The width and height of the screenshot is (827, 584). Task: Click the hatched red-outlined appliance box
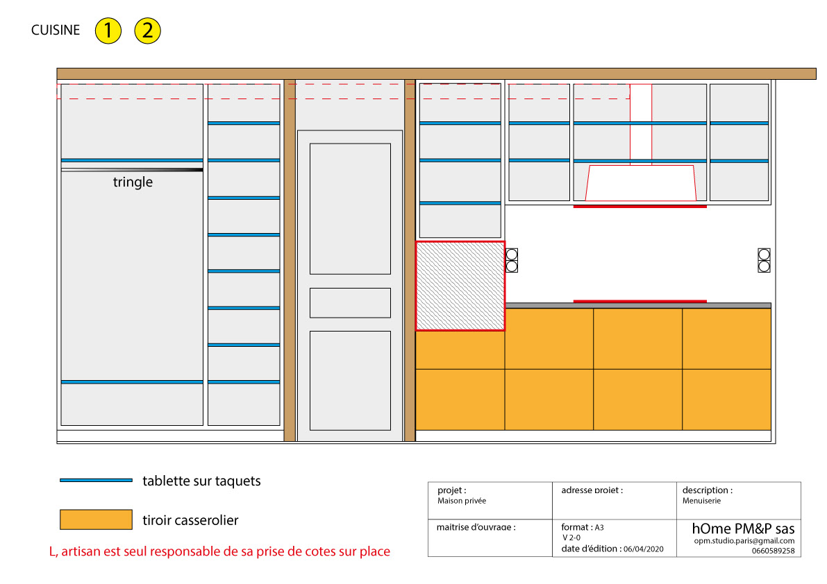click(460, 286)
